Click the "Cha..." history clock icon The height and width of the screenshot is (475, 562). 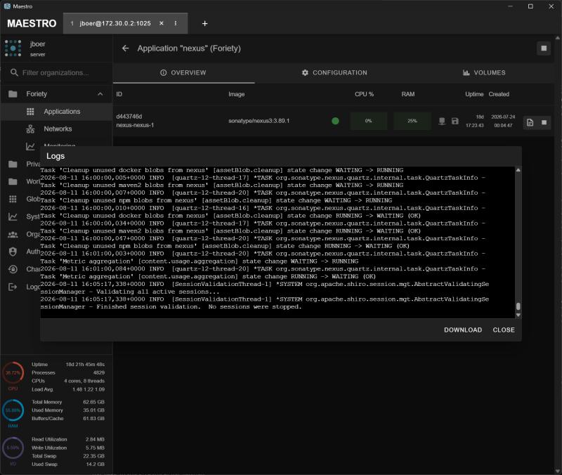[x=13, y=269]
